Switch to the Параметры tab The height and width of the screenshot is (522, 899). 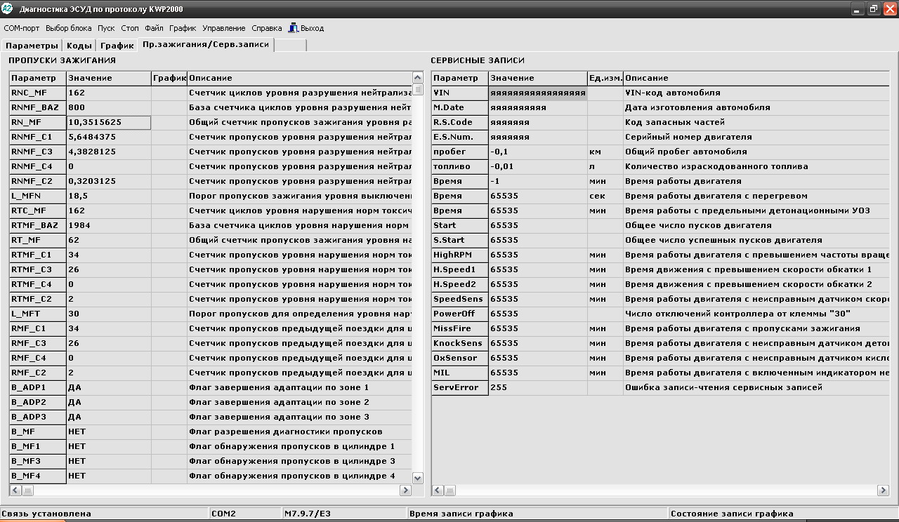(x=32, y=46)
